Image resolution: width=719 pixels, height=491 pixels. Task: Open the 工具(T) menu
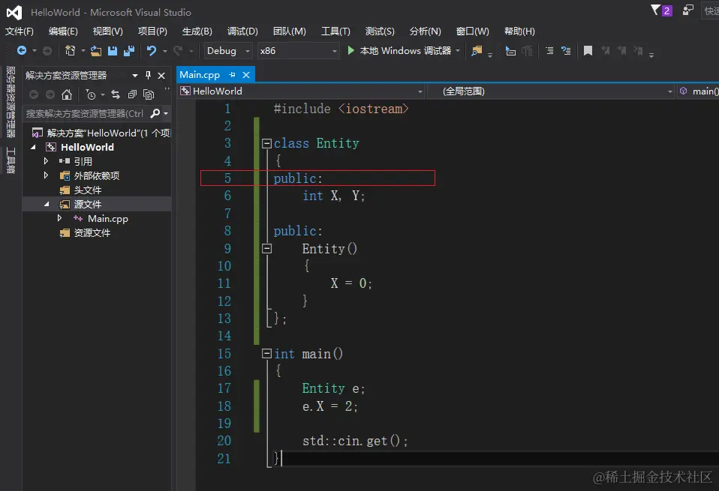click(335, 31)
